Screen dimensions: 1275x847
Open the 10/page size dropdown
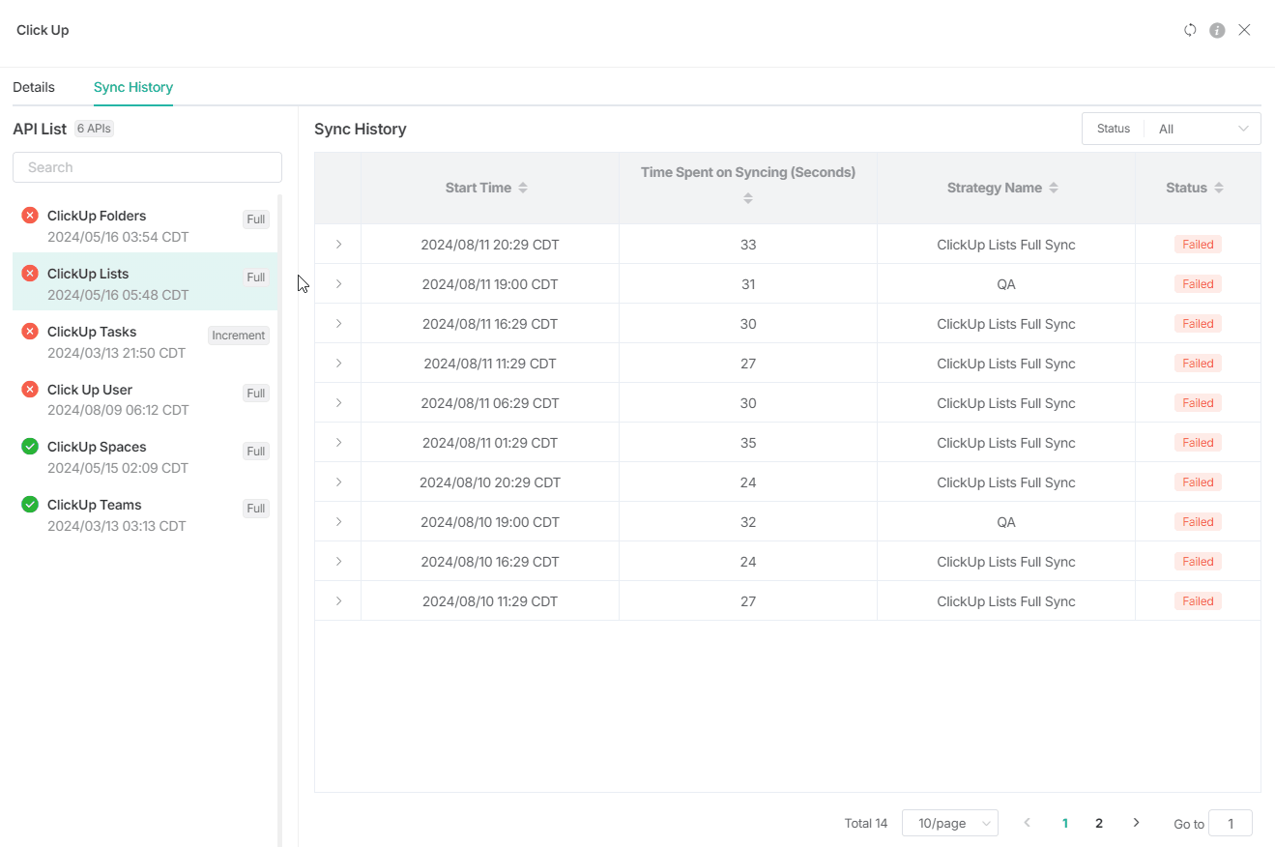[x=949, y=823]
